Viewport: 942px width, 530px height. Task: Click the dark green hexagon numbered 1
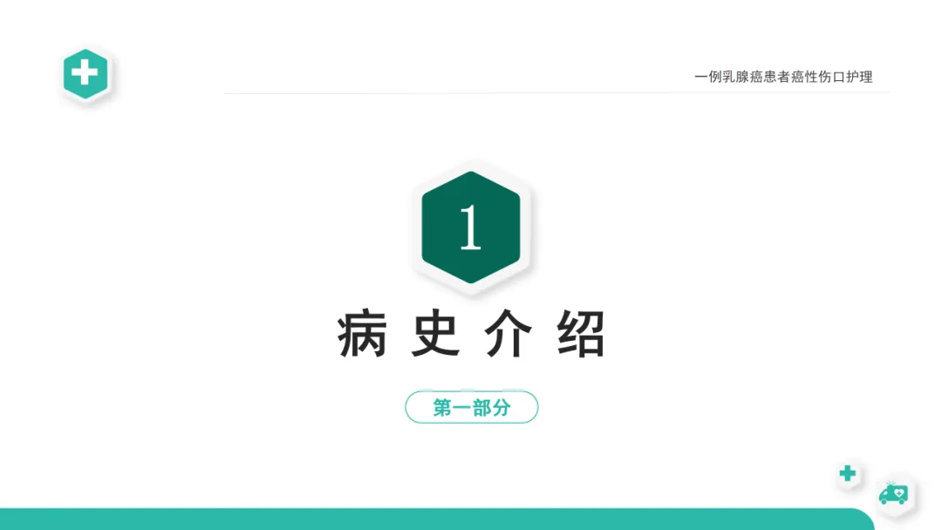pos(471,228)
